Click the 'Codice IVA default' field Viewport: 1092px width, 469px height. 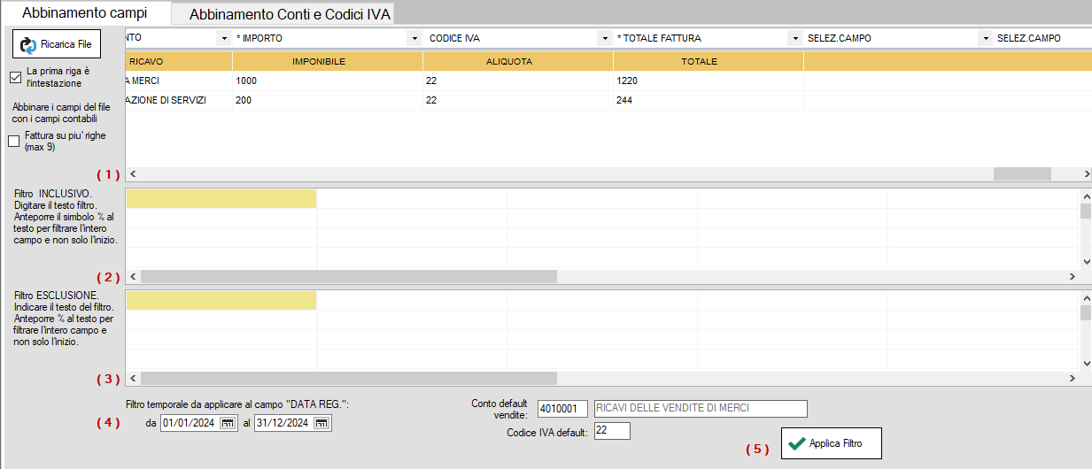click(x=612, y=431)
